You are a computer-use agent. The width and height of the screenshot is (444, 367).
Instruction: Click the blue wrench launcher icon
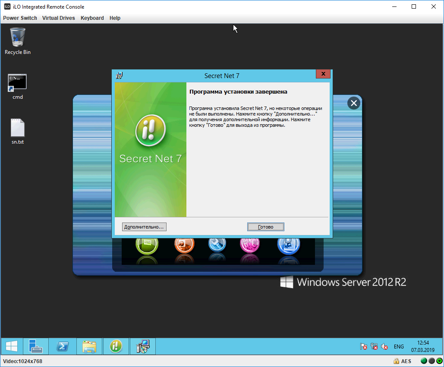(x=217, y=245)
